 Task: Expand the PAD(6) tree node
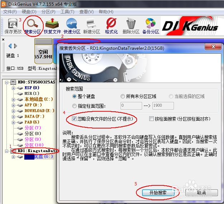tap(13, 122)
